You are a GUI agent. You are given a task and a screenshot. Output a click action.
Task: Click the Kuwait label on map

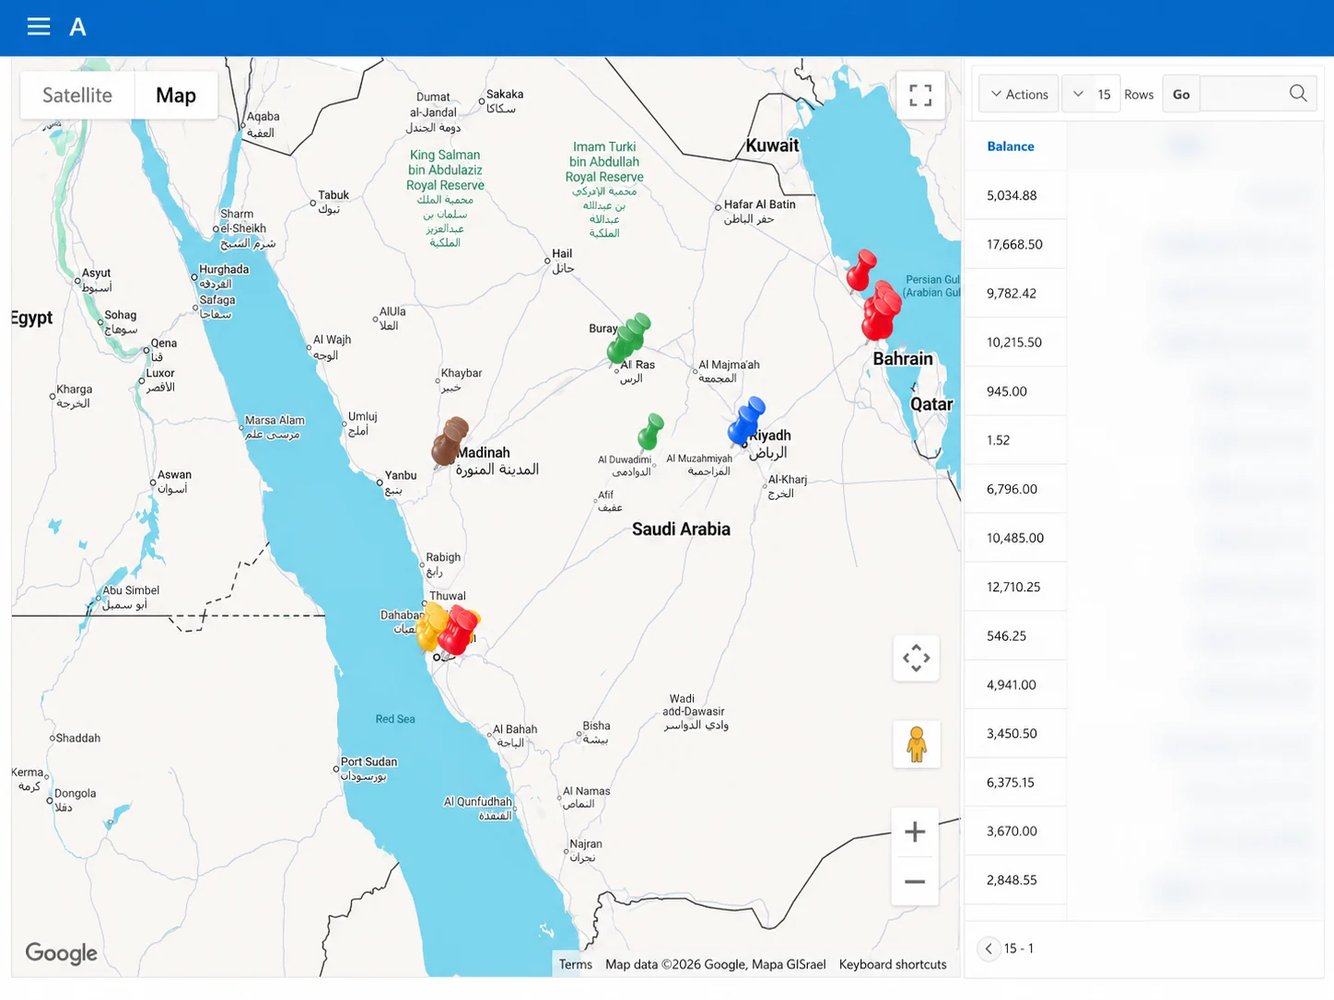[x=772, y=145]
